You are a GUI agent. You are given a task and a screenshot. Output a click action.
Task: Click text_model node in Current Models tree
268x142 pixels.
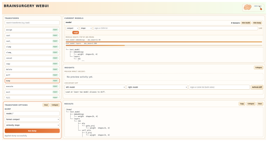click(x=75, y=50)
